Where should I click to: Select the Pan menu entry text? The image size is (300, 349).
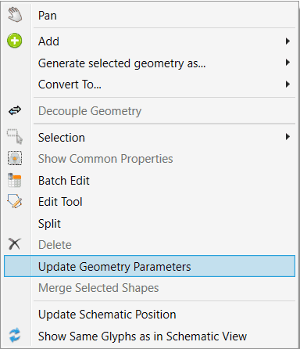pos(48,16)
